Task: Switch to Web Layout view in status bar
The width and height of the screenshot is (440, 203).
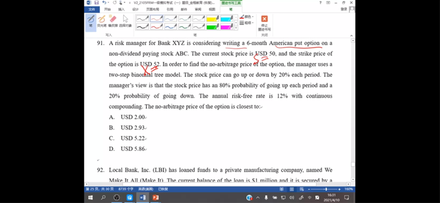Action: point(302,189)
